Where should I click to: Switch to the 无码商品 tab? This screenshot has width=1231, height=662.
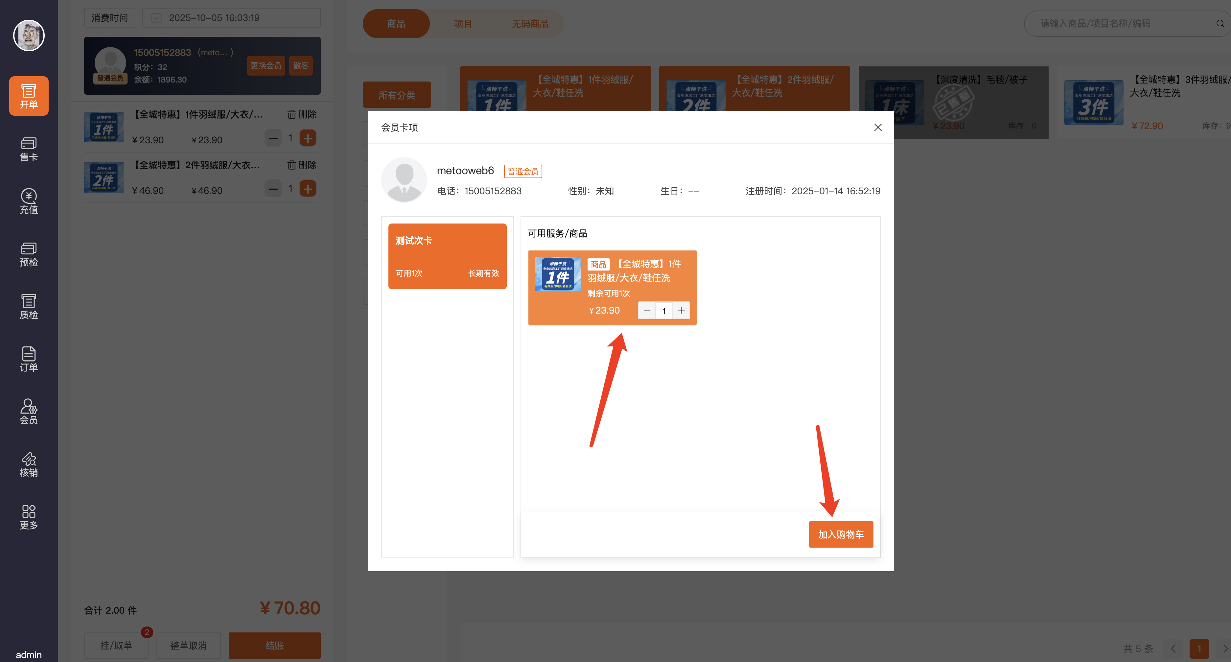[x=529, y=23]
